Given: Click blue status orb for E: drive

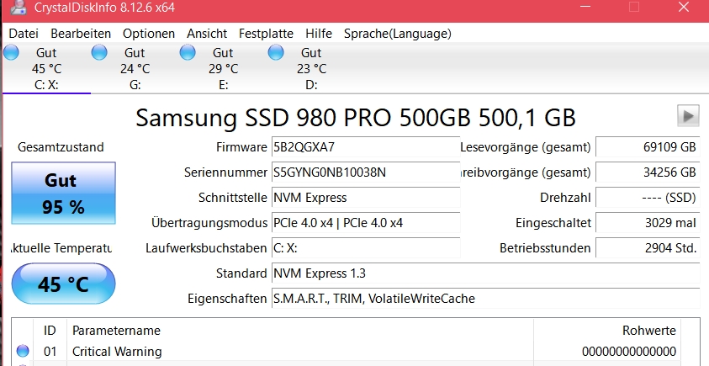Looking at the screenshot, I should click(x=188, y=52).
